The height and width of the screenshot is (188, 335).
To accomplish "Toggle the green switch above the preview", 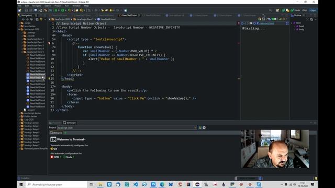I will tap(274, 19).
